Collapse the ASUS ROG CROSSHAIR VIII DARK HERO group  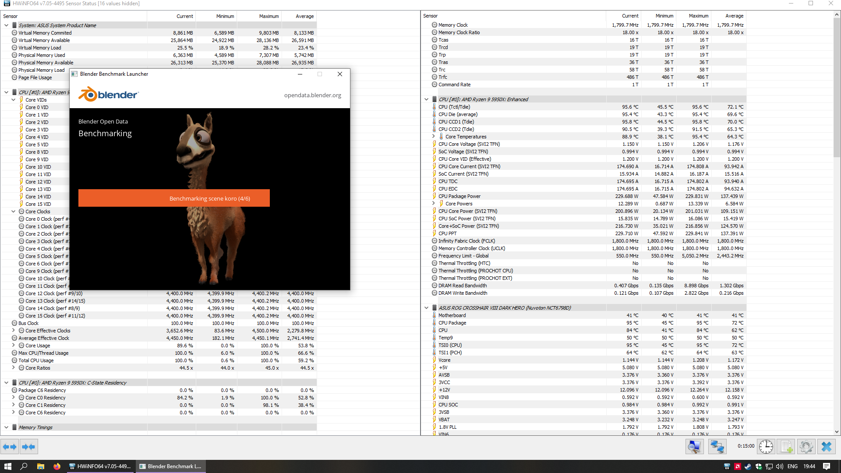[426, 308]
